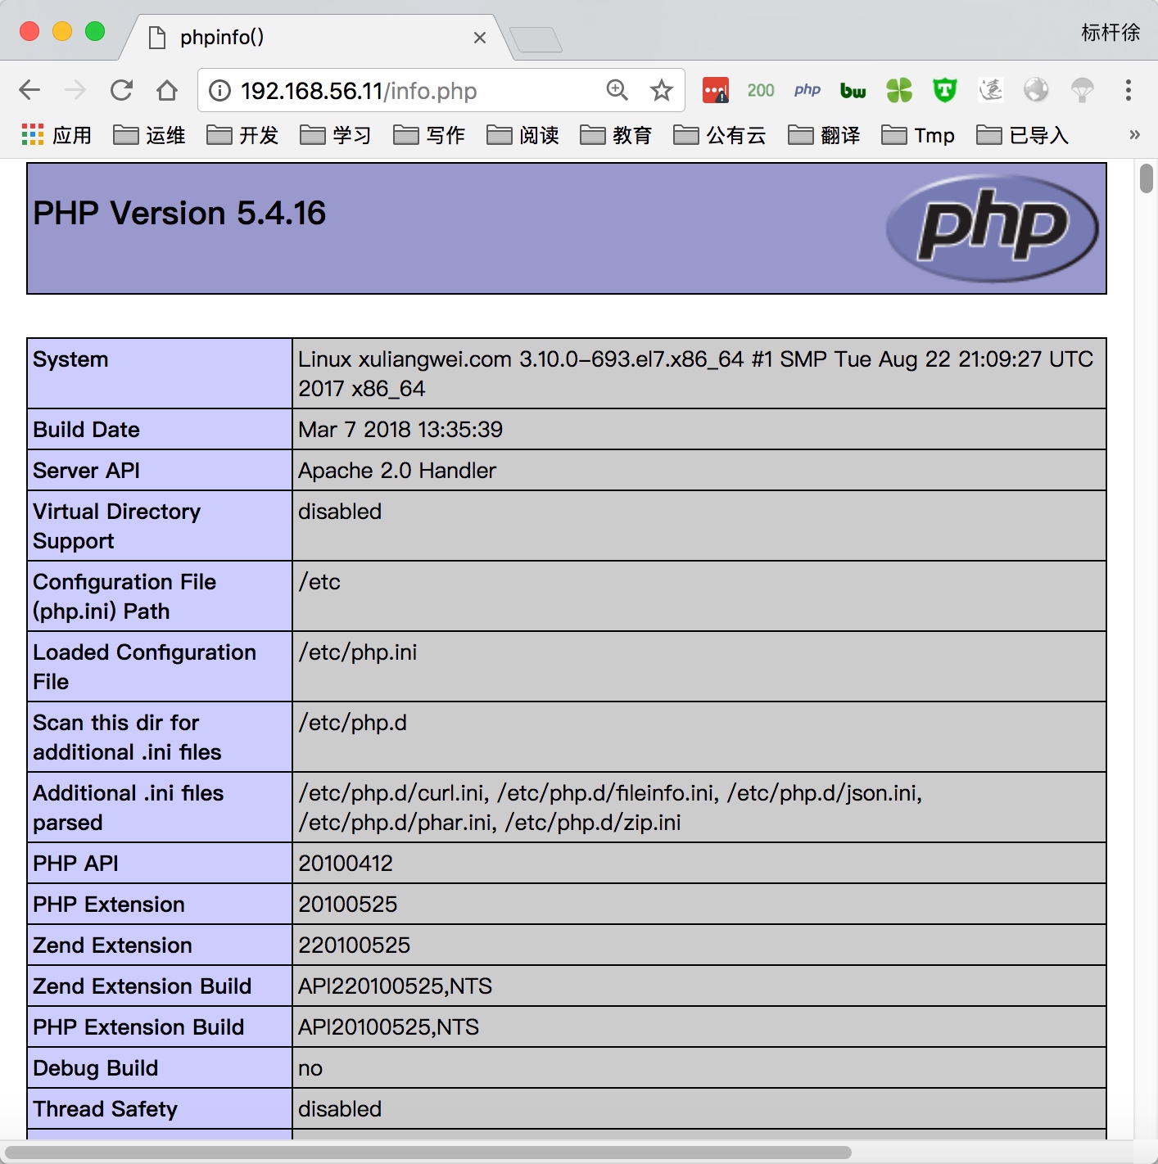Select the /etc/php.ini value
The image size is (1158, 1164).
pos(357,652)
